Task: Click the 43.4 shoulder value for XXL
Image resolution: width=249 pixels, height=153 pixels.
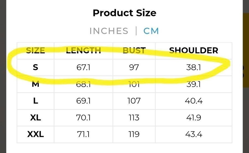Action: click(x=193, y=134)
